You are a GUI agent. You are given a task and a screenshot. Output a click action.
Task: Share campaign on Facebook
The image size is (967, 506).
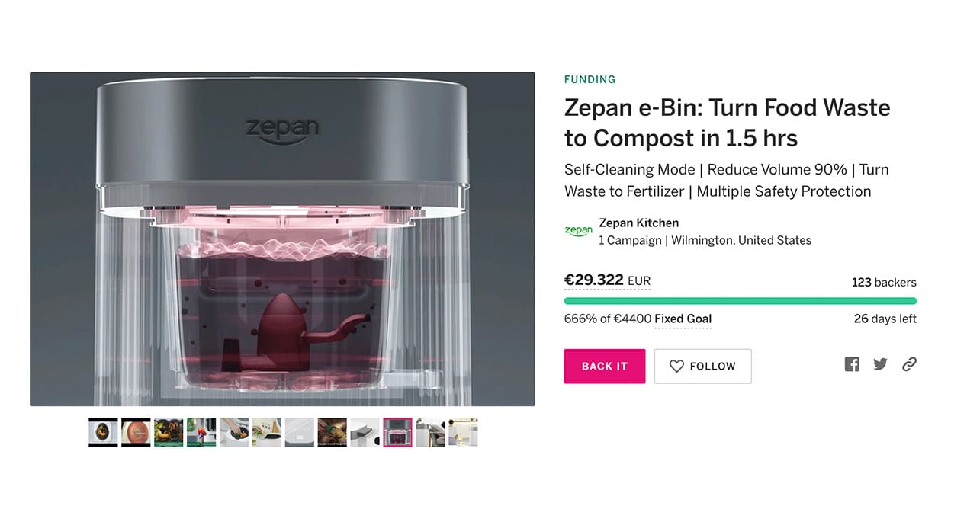click(852, 364)
